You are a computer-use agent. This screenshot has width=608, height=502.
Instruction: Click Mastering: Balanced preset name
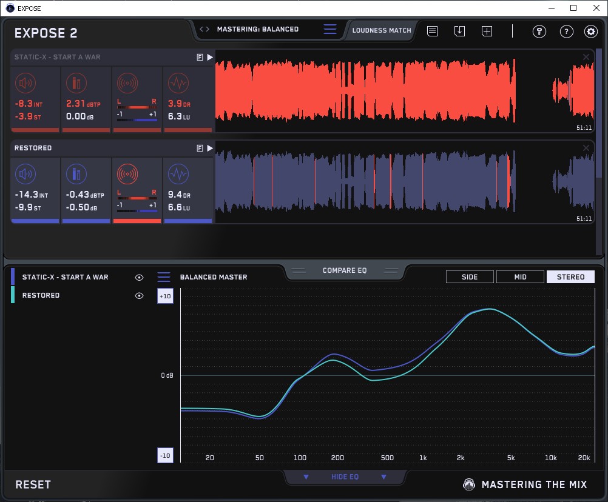pyautogui.click(x=258, y=29)
